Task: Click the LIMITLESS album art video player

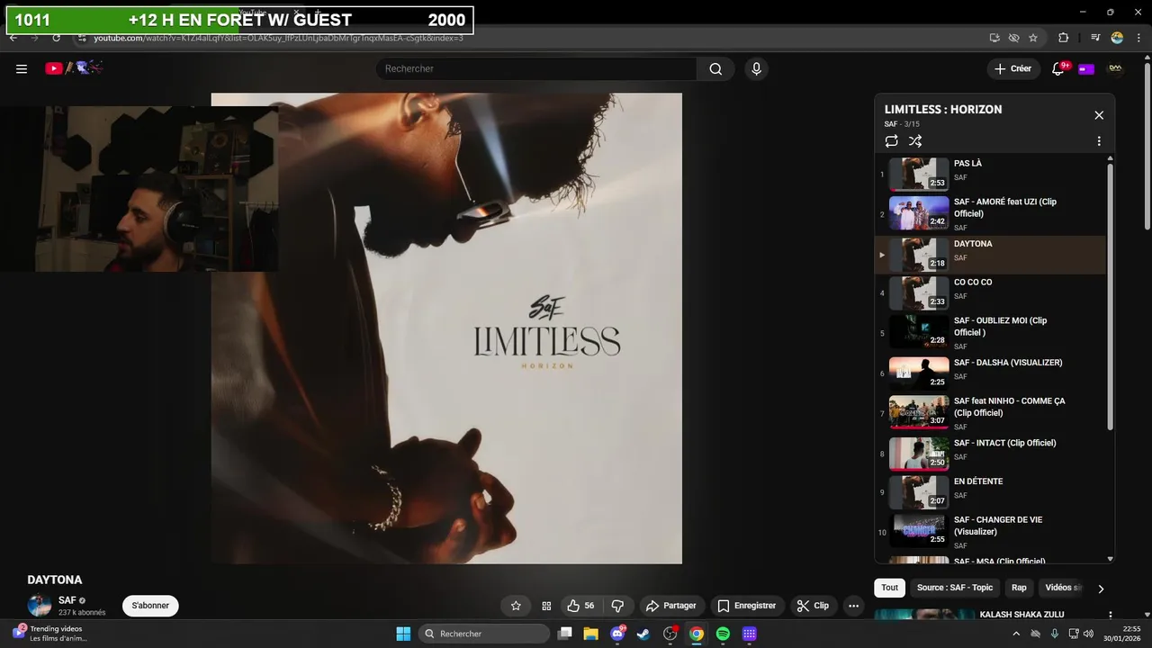Action: click(446, 328)
